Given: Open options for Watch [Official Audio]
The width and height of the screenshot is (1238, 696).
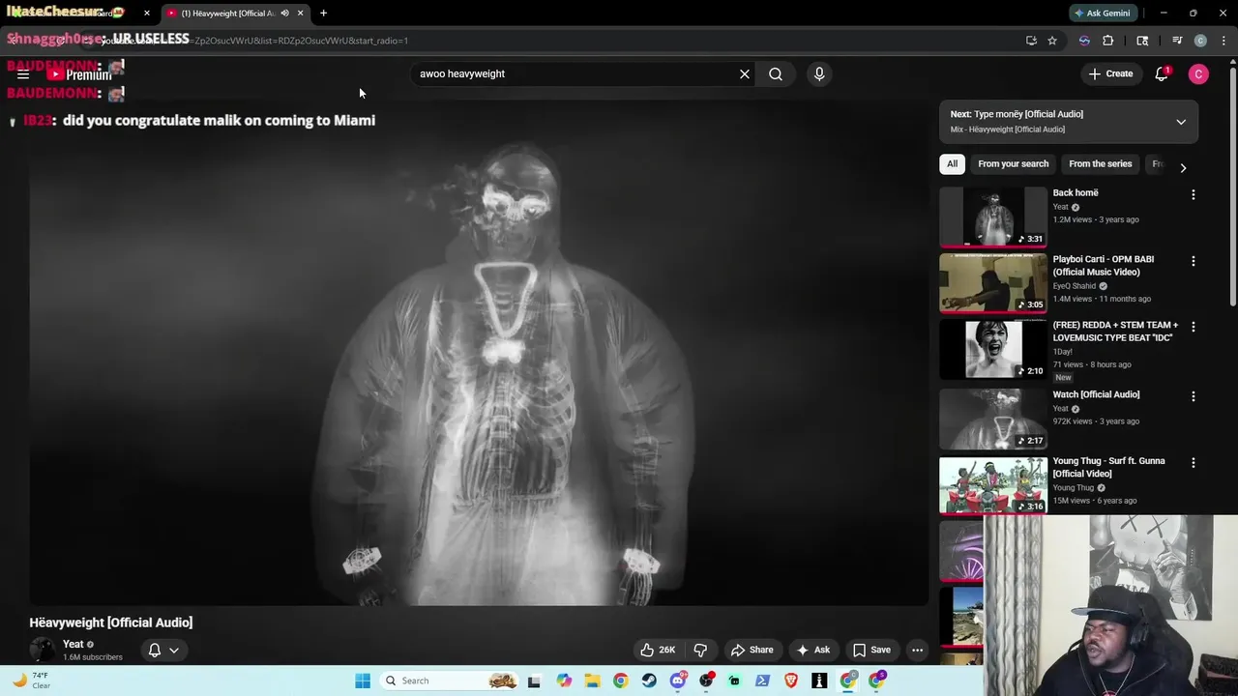Looking at the screenshot, I should coord(1193,396).
